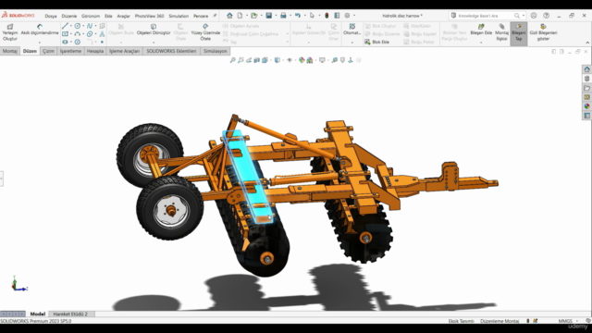The width and height of the screenshot is (592, 333).
Task: Expand Line tool dropdown arrow
Action: pos(71,26)
